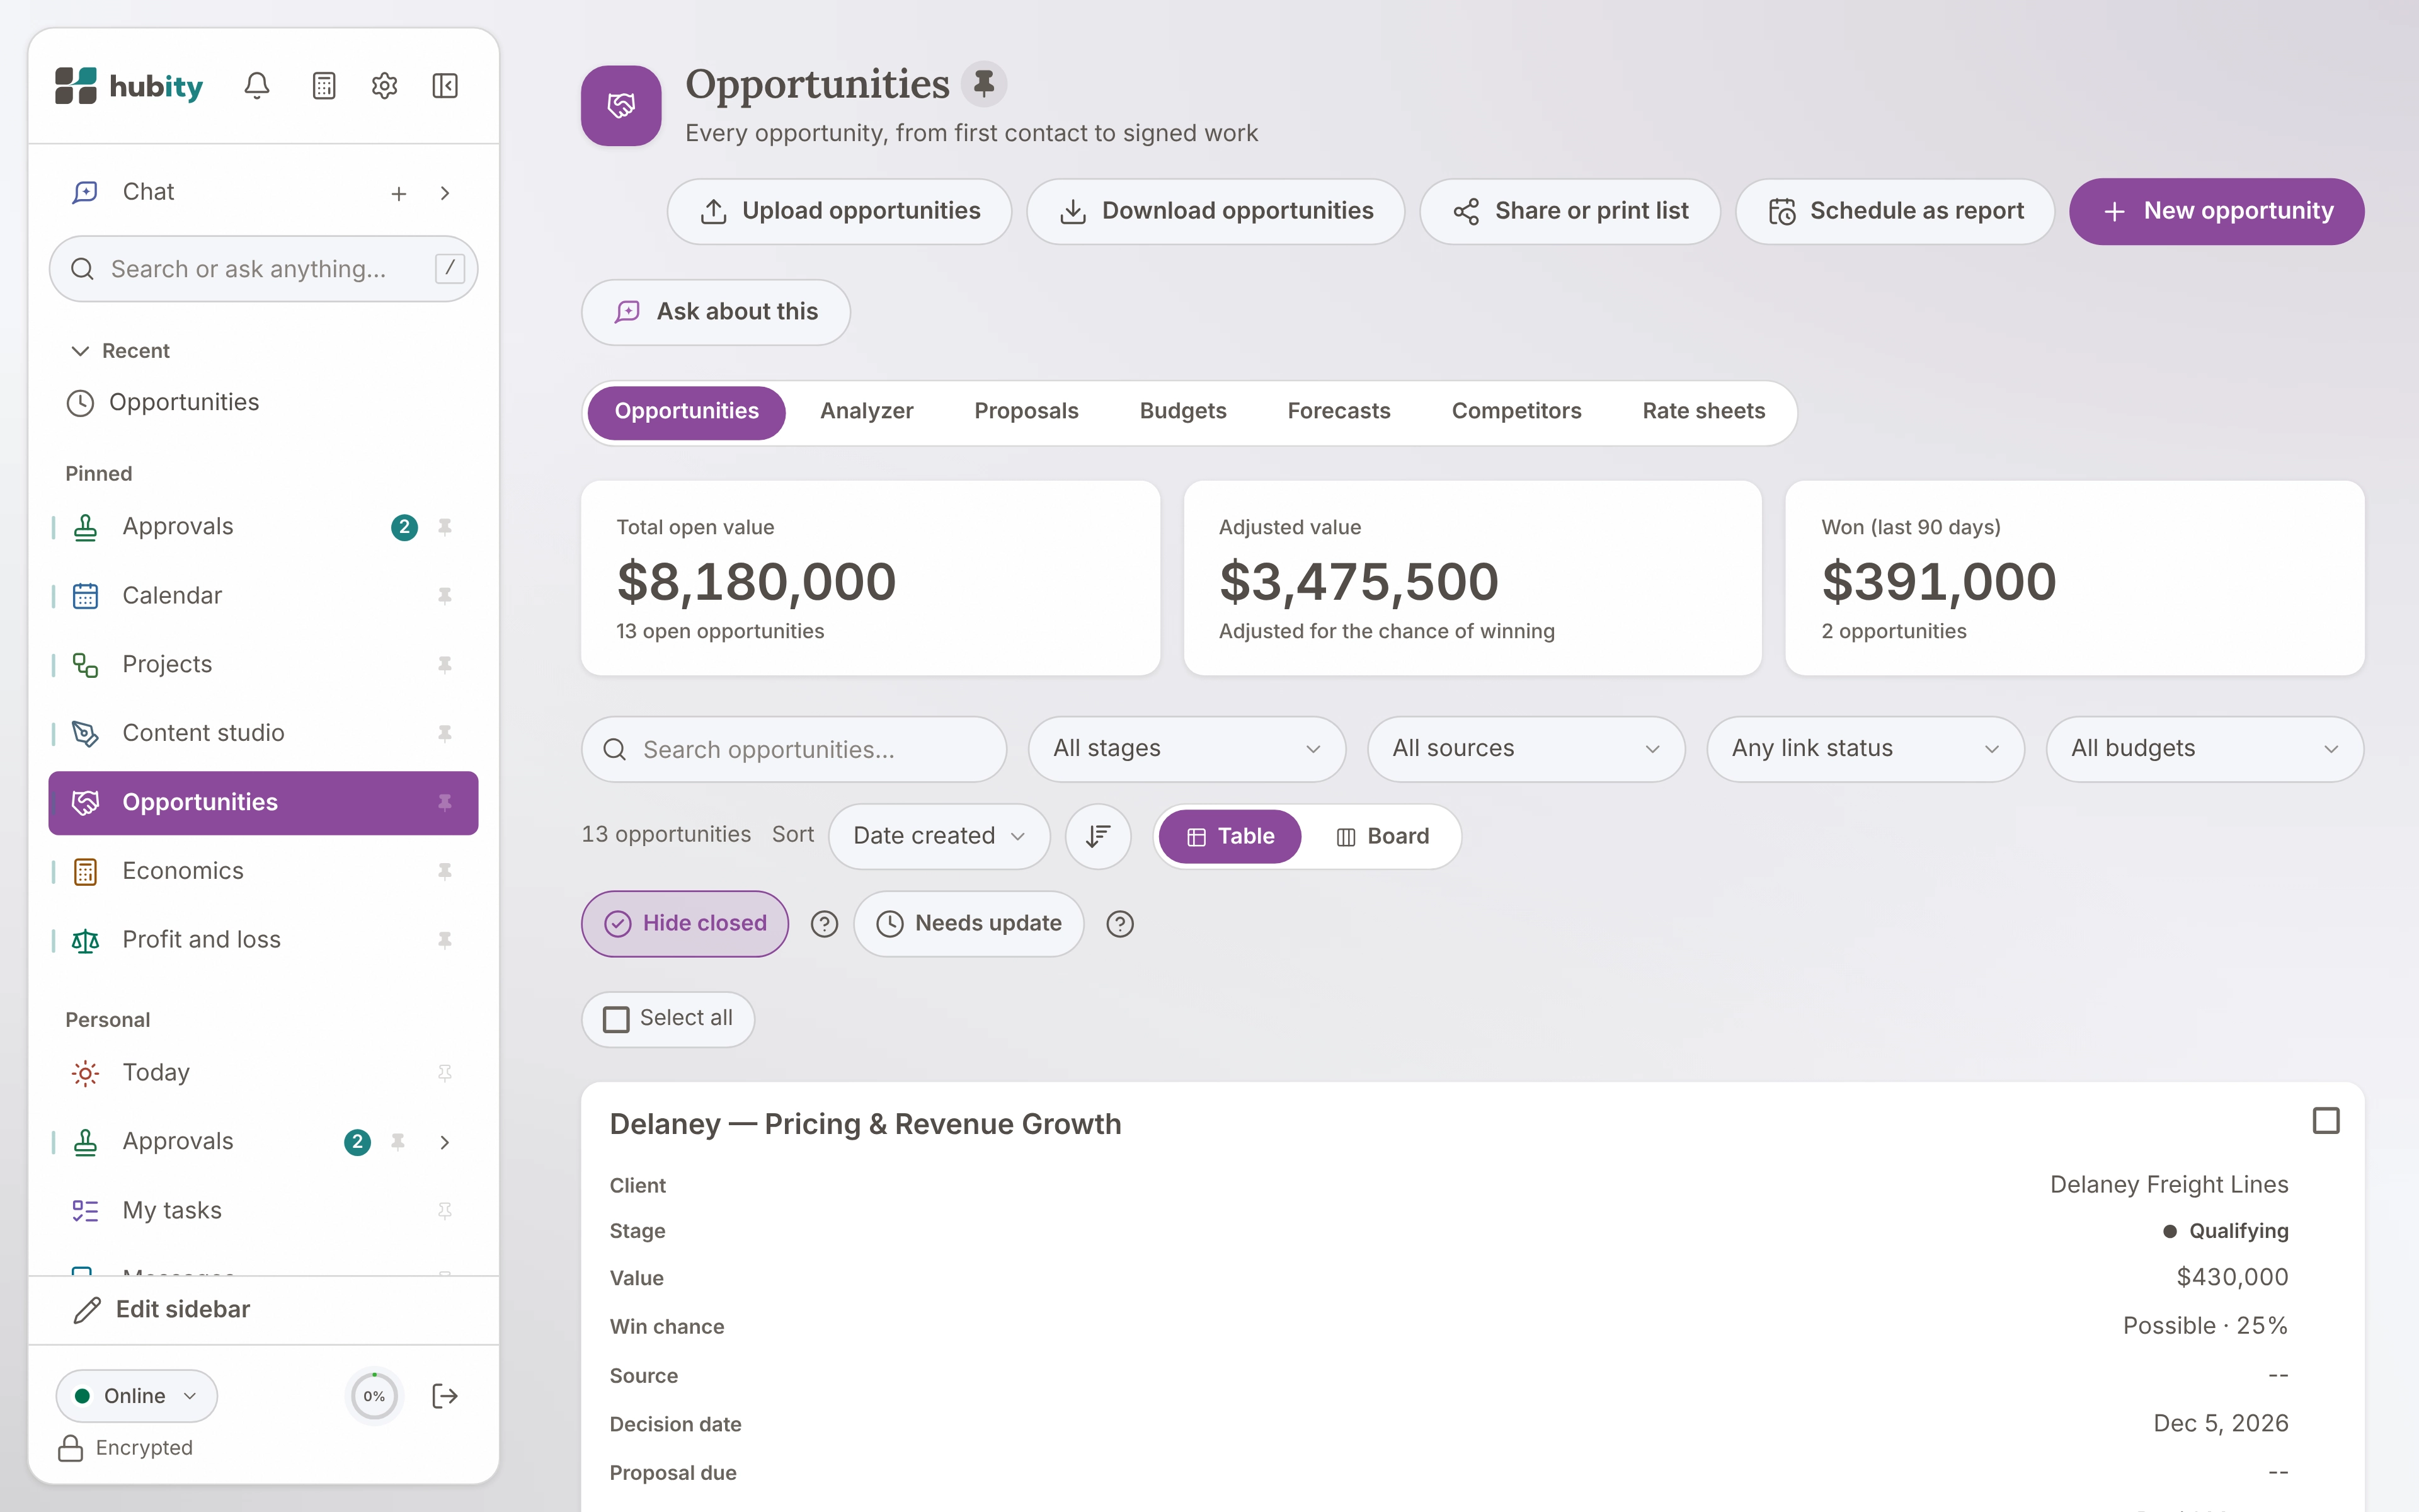Unpin Projects from sidebar
This screenshot has height=1512, width=2419.
[x=445, y=665]
